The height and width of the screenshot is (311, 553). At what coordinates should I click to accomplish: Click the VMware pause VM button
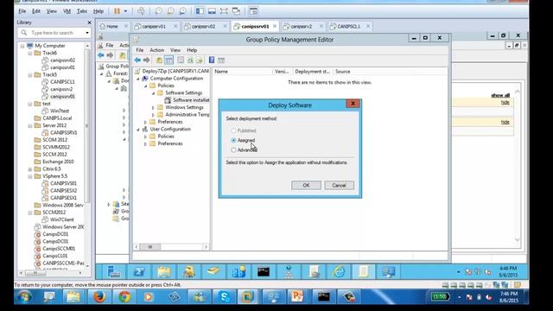(x=117, y=11)
